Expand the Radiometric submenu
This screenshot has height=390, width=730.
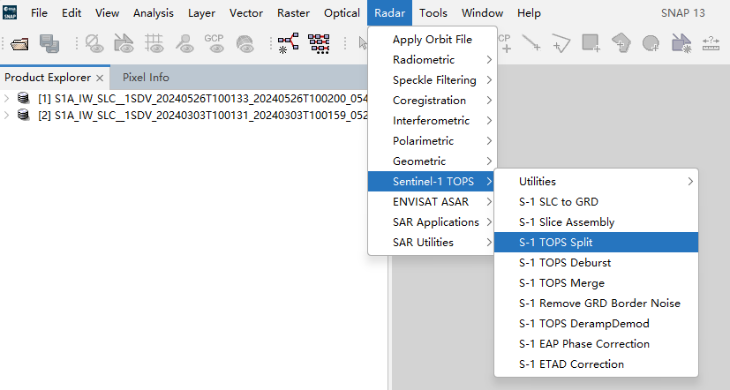[433, 60]
